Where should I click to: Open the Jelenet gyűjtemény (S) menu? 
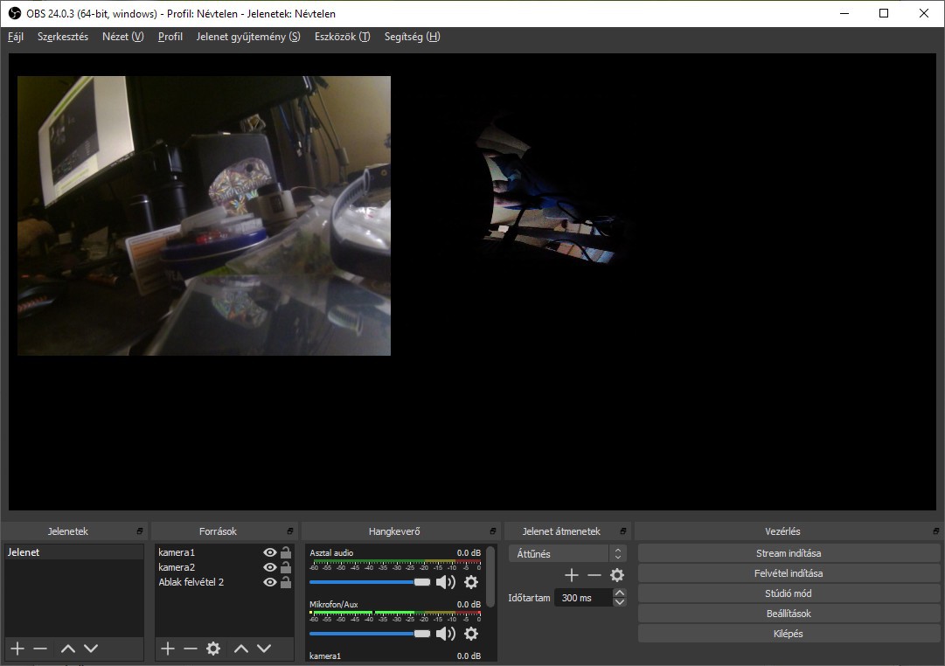click(248, 37)
